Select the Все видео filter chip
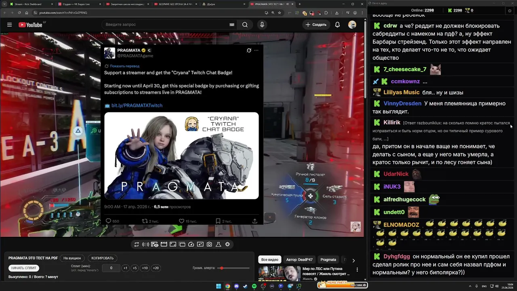The width and height of the screenshot is (517, 291). (270, 259)
